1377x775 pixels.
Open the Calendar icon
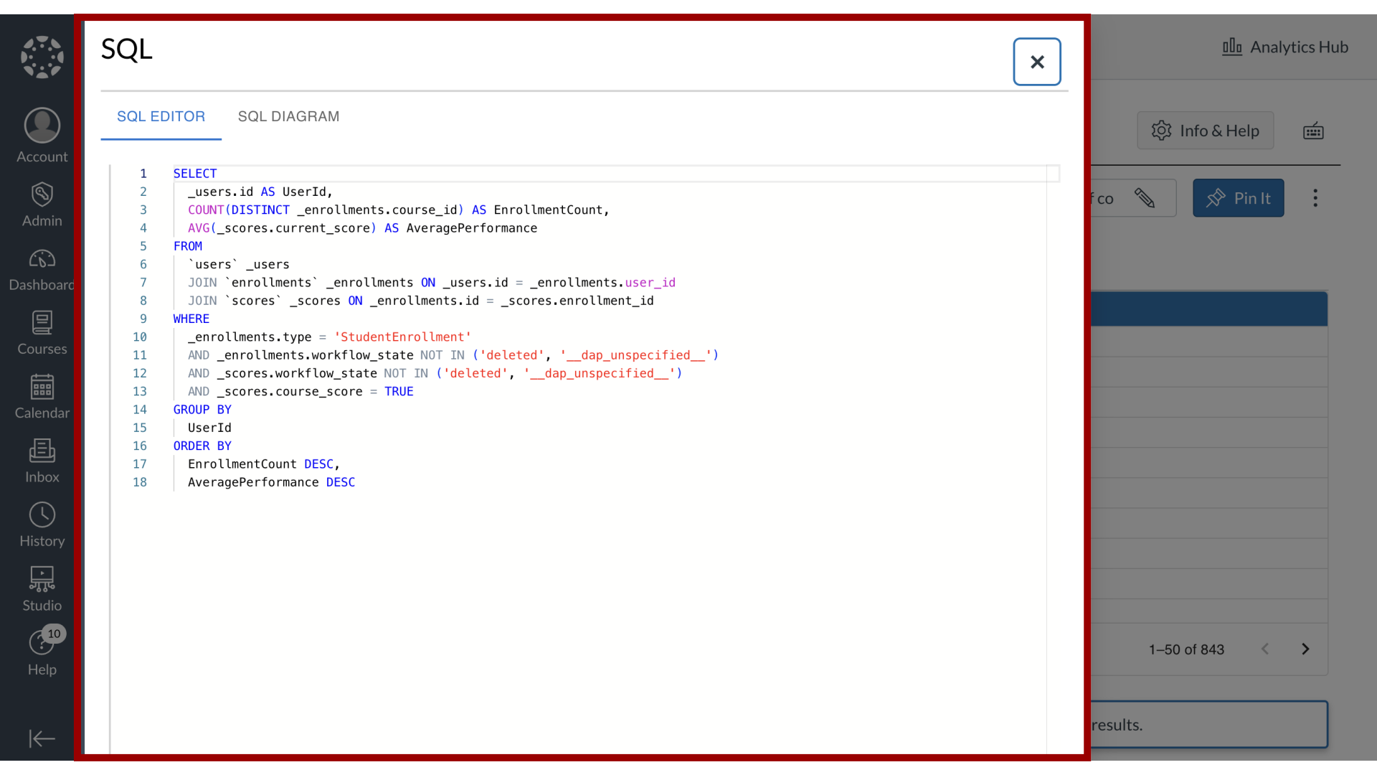coord(42,387)
